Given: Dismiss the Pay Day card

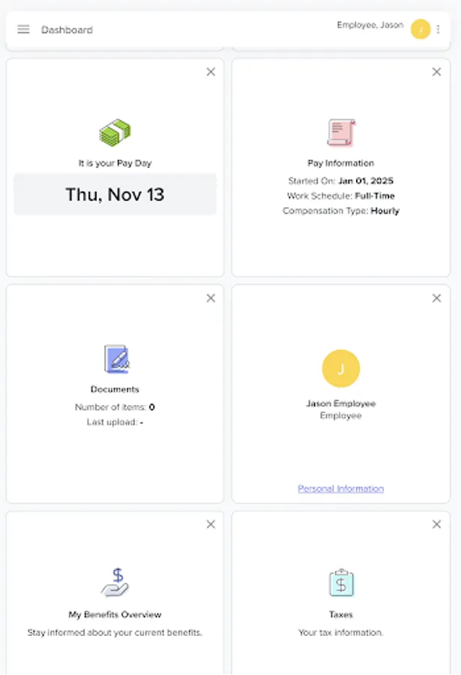Looking at the screenshot, I should 211,71.
